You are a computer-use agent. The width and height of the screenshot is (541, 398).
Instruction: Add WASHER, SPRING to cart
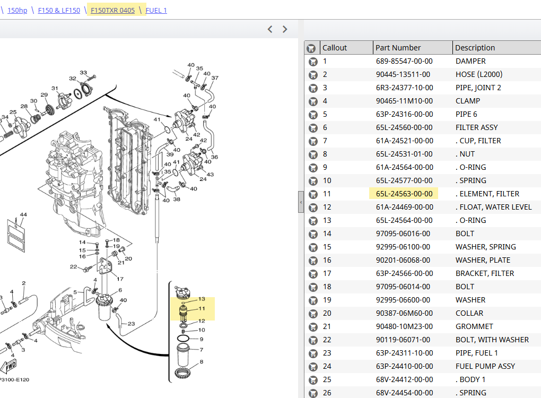(x=313, y=247)
